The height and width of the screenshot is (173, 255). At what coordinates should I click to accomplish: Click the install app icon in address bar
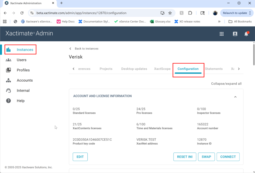tap(162, 13)
